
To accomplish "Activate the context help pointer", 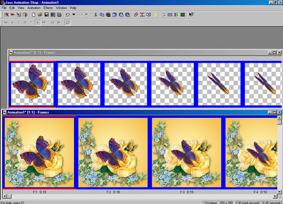I will 191,14.
